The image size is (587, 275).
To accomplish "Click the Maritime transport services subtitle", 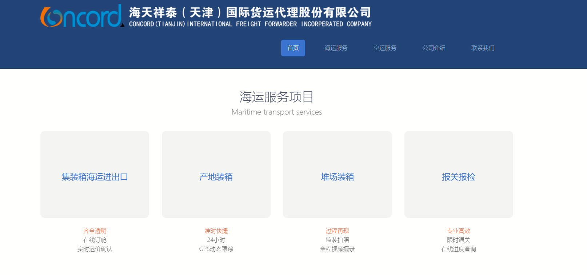I will 277,112.
